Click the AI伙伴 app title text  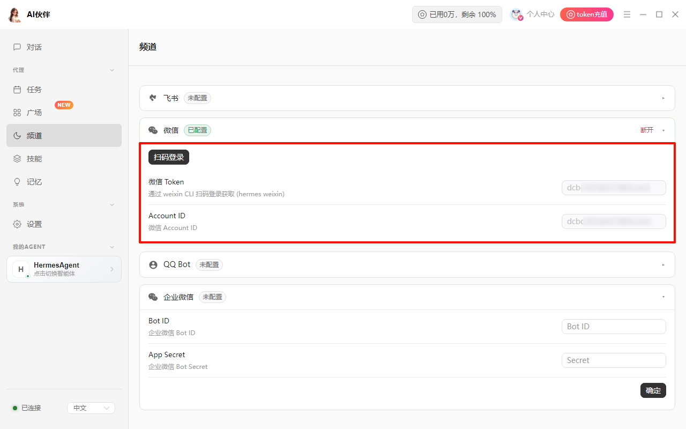[39, 14]
